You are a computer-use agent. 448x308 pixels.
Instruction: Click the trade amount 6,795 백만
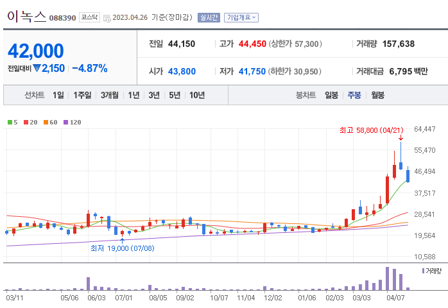coord(408,71)
